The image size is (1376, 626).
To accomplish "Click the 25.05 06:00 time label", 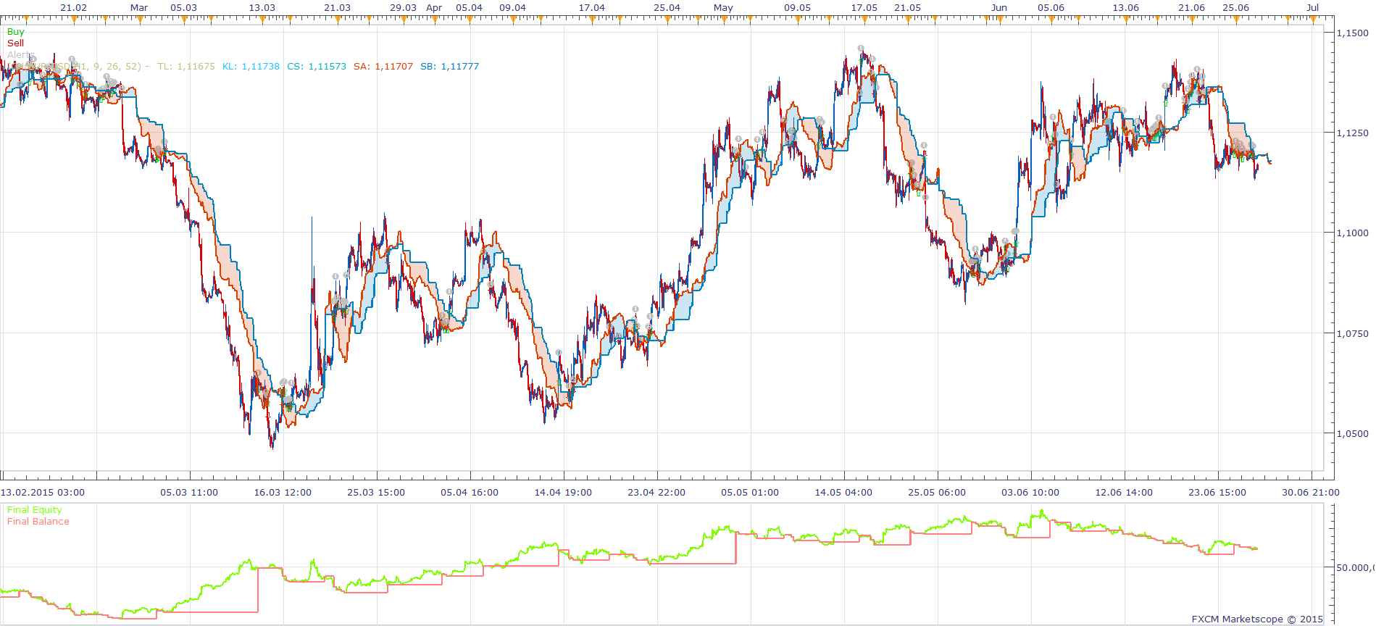I will click(x=937, y=493).
